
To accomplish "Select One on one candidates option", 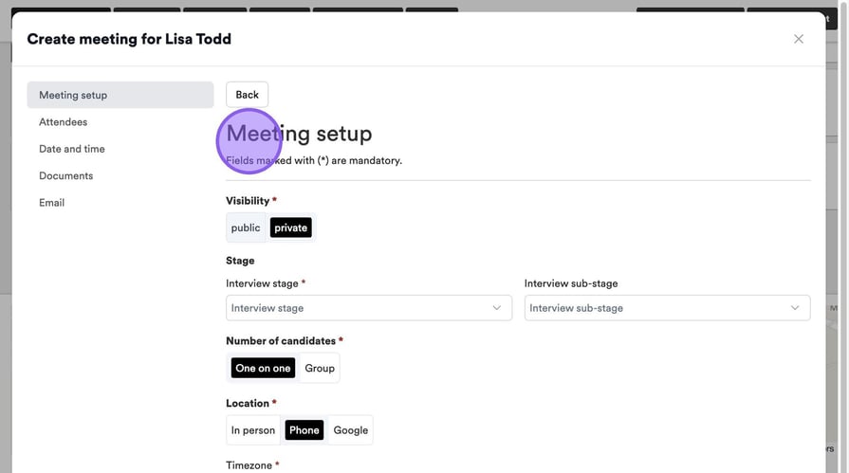I will (263, 368).
